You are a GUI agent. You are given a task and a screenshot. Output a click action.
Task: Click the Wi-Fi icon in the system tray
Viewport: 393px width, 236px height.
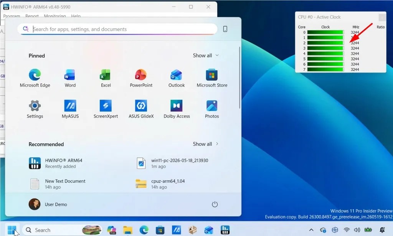tap(347, 230)
